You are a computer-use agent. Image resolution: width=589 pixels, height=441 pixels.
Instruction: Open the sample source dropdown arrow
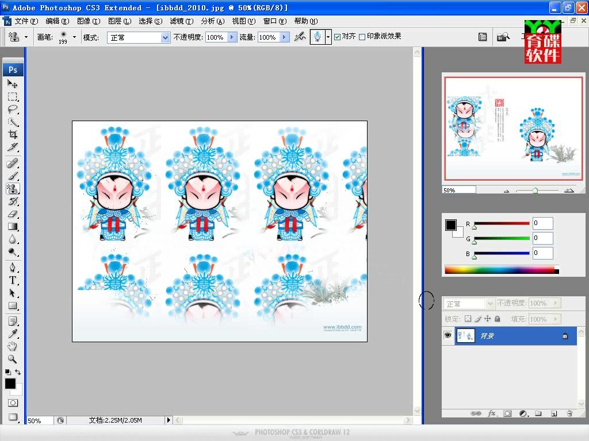pos(328,37)
